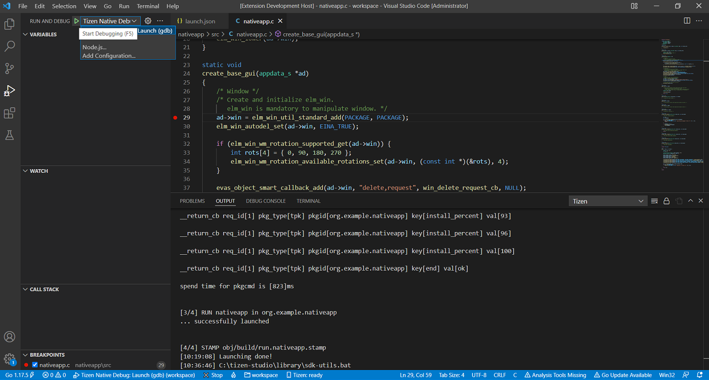
Task: Open the Explorer view in activity bar
Action: [9, 24]
